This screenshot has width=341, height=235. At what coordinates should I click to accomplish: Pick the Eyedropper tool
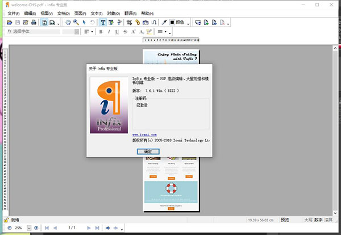click(x=164, y=22)
